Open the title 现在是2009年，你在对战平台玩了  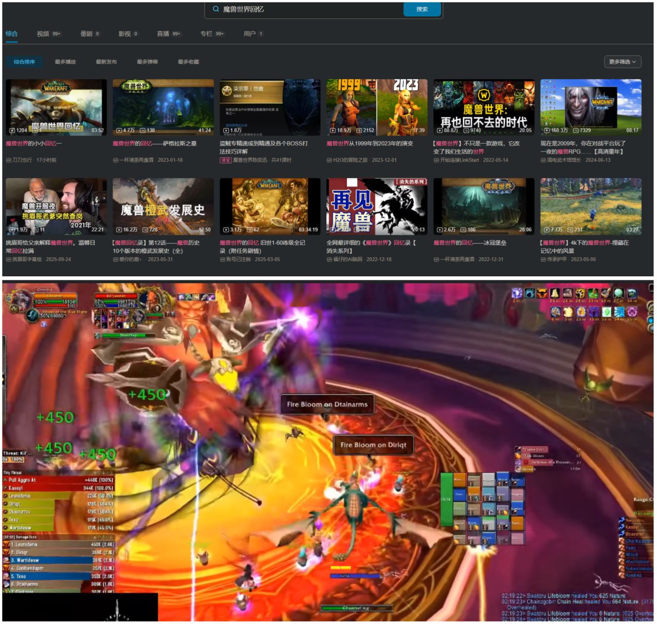[583, 147]
